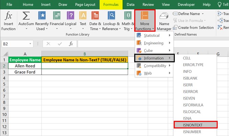The height and width of the screenshot is (136, 229).
Task: Expand the Cube submenu
Action: pyautogui.click(x=154, y=51)
